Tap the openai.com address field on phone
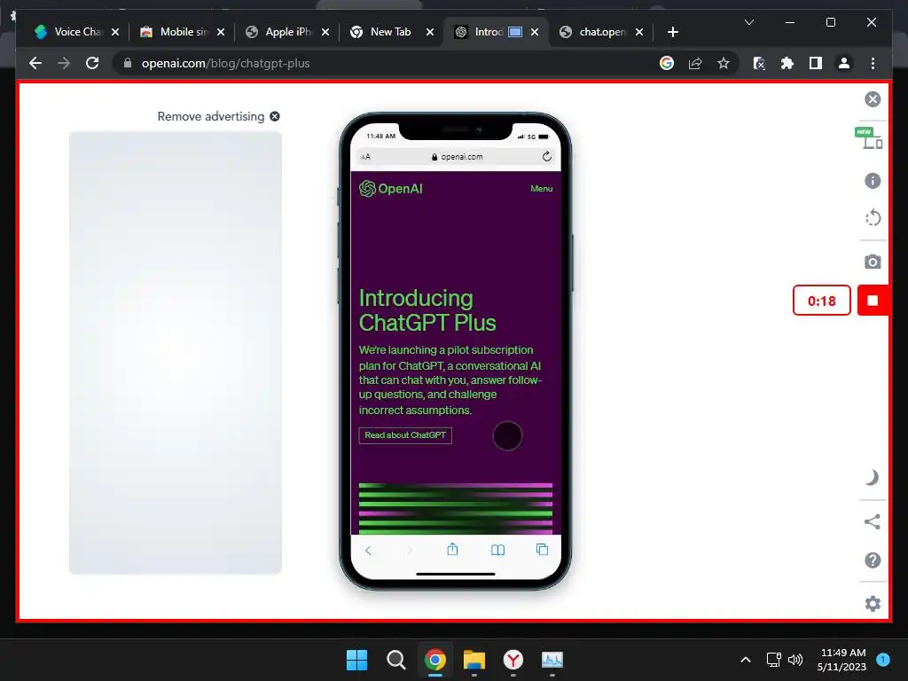The image size is (908, 681). tap(457, 156)
